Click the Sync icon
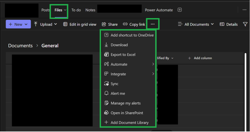This screenshot has height=132, width=250. coord(106,84)
